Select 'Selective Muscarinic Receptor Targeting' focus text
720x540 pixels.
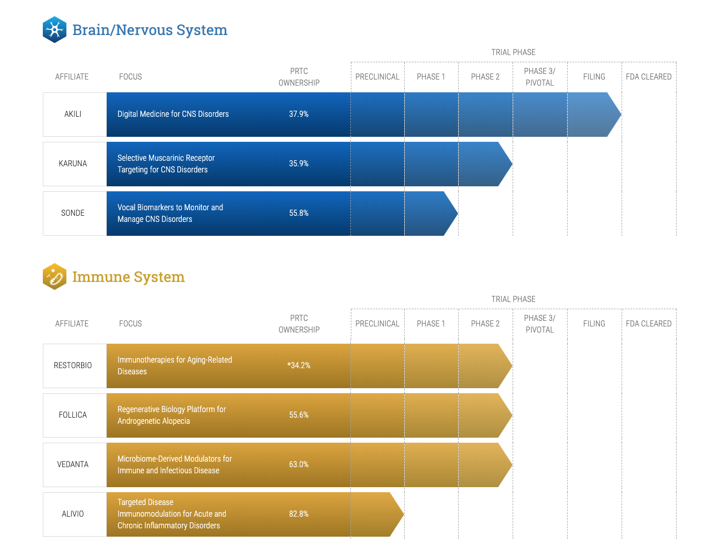point(166,164)
